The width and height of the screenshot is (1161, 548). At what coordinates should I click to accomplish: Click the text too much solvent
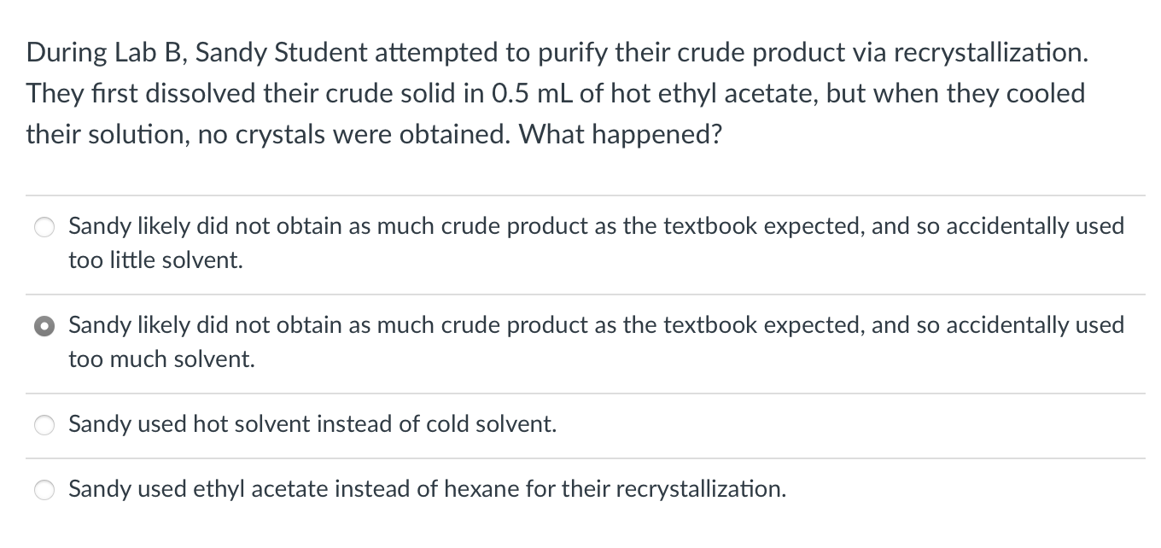pyautogui.click(x=164, y=359)
